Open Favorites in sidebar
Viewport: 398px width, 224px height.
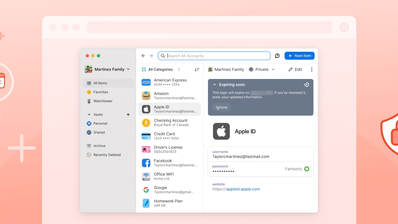[x=108, y=92]
